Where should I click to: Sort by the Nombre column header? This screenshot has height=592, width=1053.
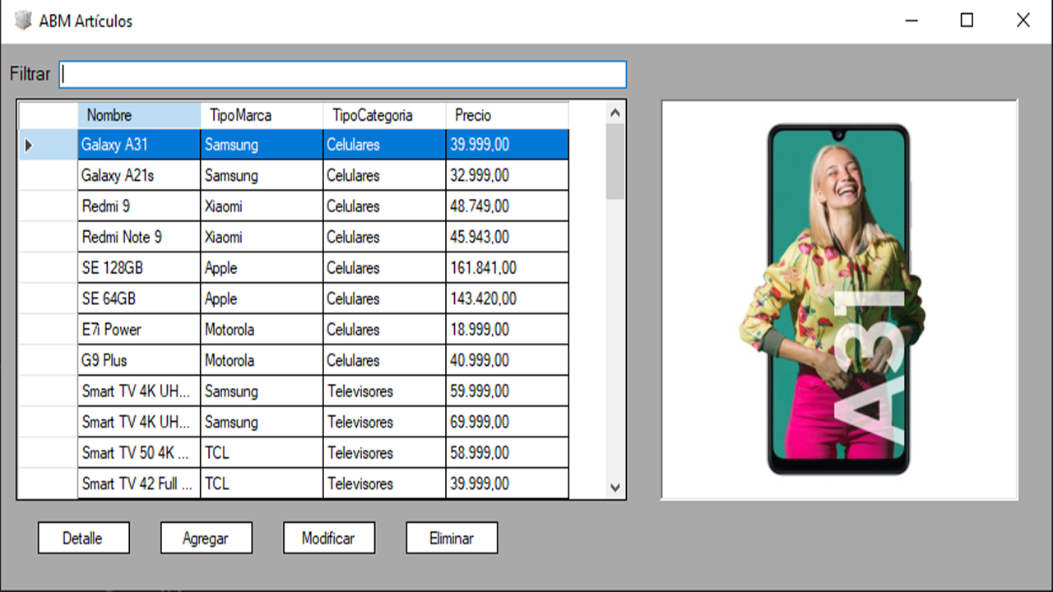[139, 115]
